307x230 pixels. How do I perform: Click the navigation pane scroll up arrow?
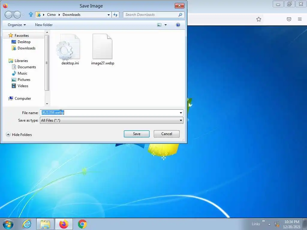point(47,32)
